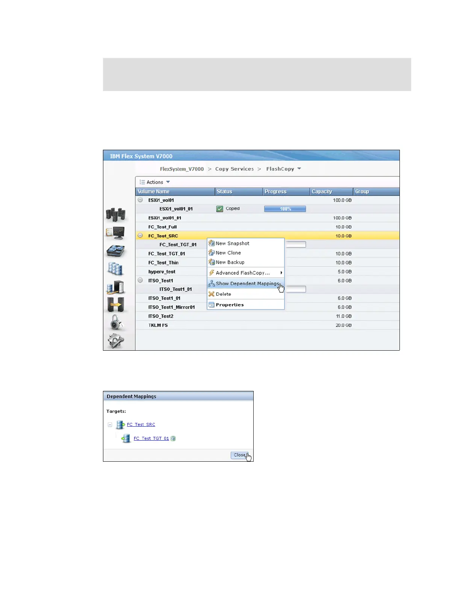460x596 pixels.
Task: Click the Properties menu icon
Action: [x=212, y=305]
